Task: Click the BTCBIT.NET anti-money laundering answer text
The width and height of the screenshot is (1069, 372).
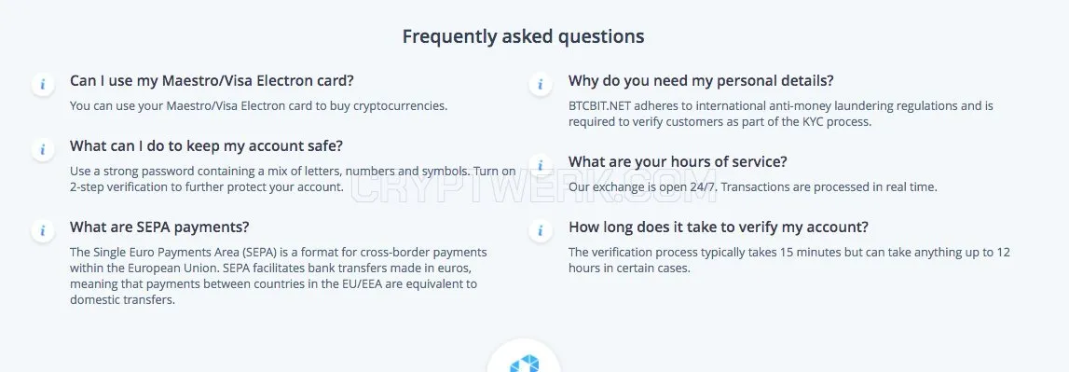Action: pos(781,114)
